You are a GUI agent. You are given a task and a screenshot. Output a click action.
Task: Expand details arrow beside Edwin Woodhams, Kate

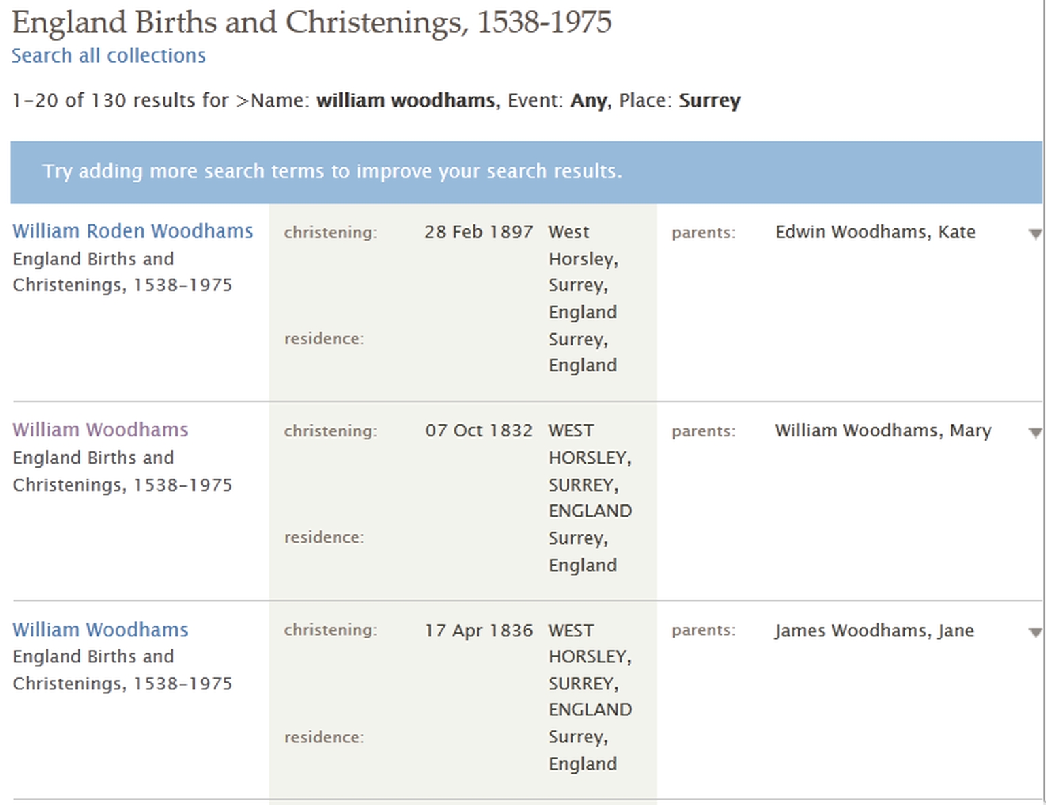tap(1034, 234)
